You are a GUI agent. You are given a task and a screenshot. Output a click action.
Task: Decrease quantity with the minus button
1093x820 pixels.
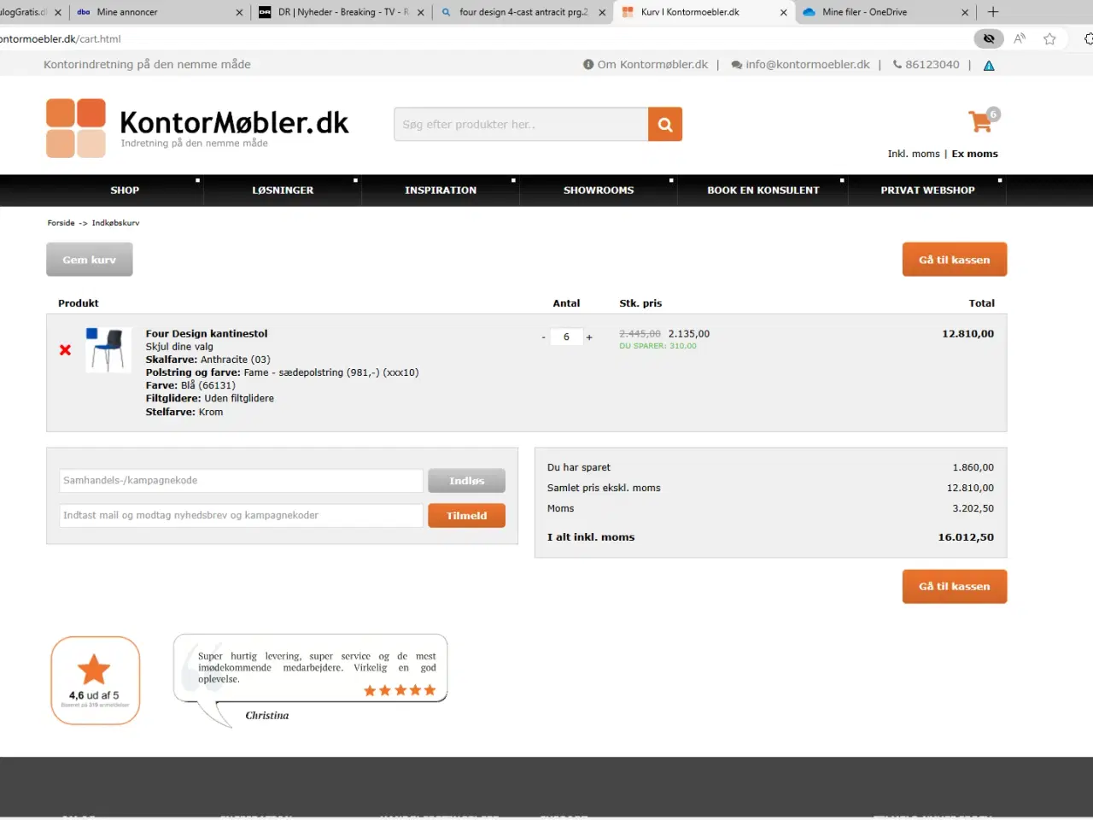pyautogui.click(x=543, y=337)
